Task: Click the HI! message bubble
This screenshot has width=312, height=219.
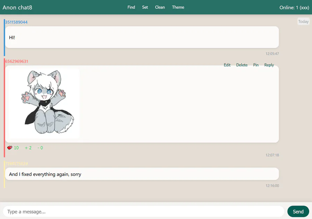Action: [x=142, y=37]
